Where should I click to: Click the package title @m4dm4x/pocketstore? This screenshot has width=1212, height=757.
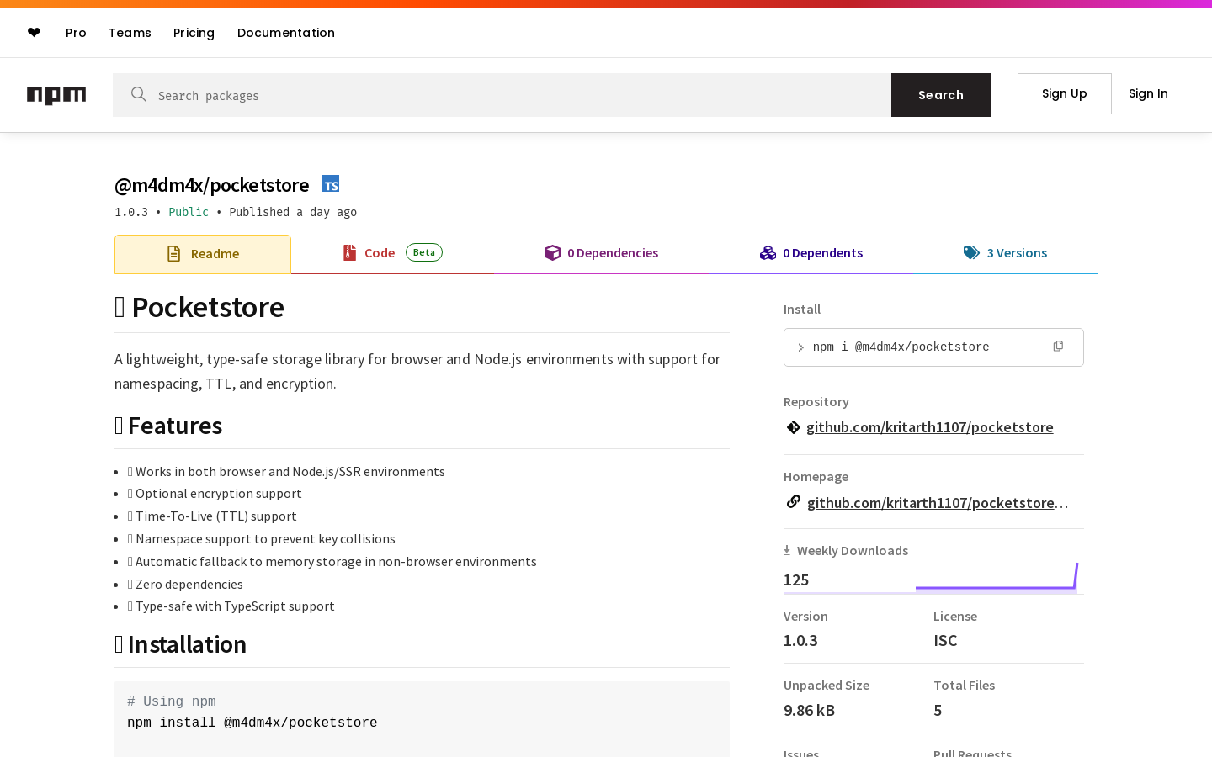(x=212, y=185)
